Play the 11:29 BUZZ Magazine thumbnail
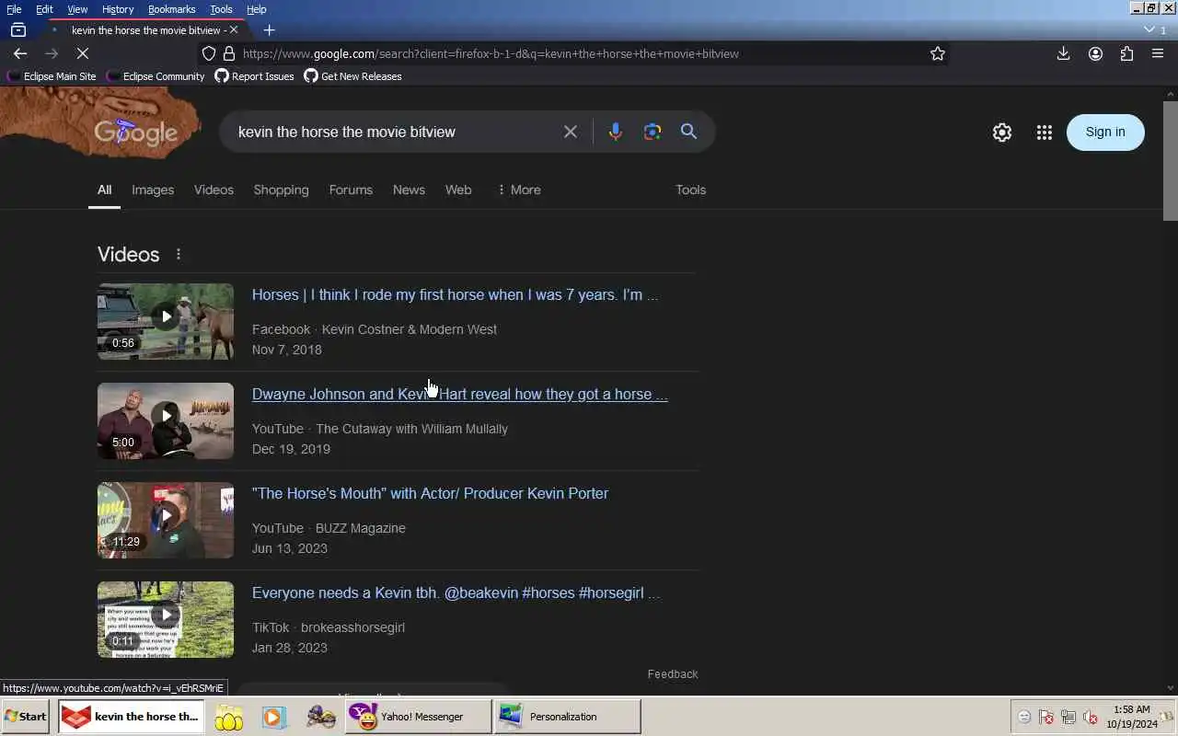Viewport: 1178px width, 736px height. (x=166, y=520)
